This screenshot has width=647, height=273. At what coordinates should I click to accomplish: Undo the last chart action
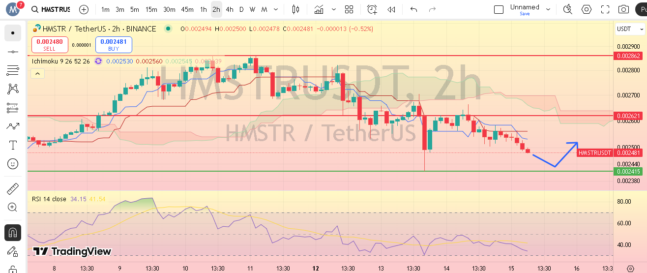[413, 9]
